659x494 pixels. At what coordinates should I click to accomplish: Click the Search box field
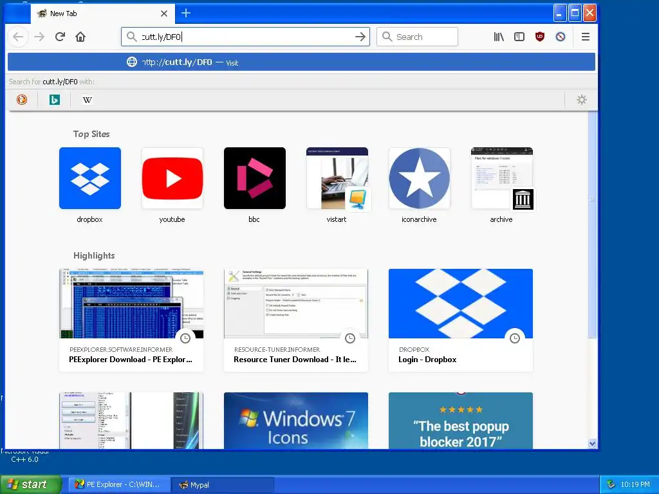click(x=417, y=37)
